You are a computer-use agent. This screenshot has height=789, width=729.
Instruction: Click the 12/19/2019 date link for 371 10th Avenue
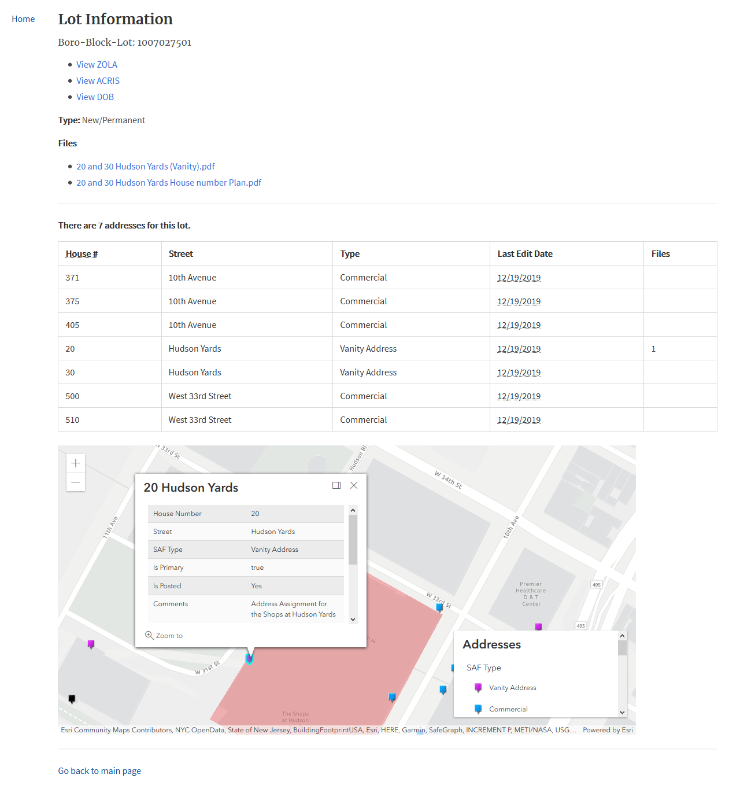(x=519, y=277)
